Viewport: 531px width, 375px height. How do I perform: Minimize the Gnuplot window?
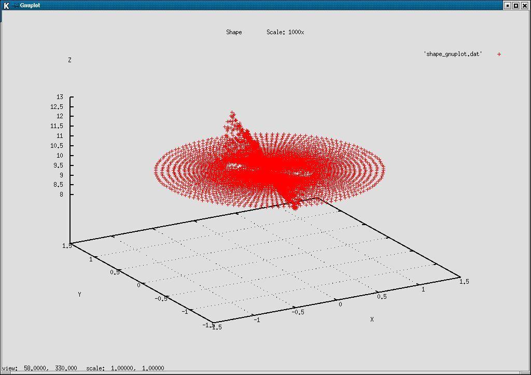509,5
